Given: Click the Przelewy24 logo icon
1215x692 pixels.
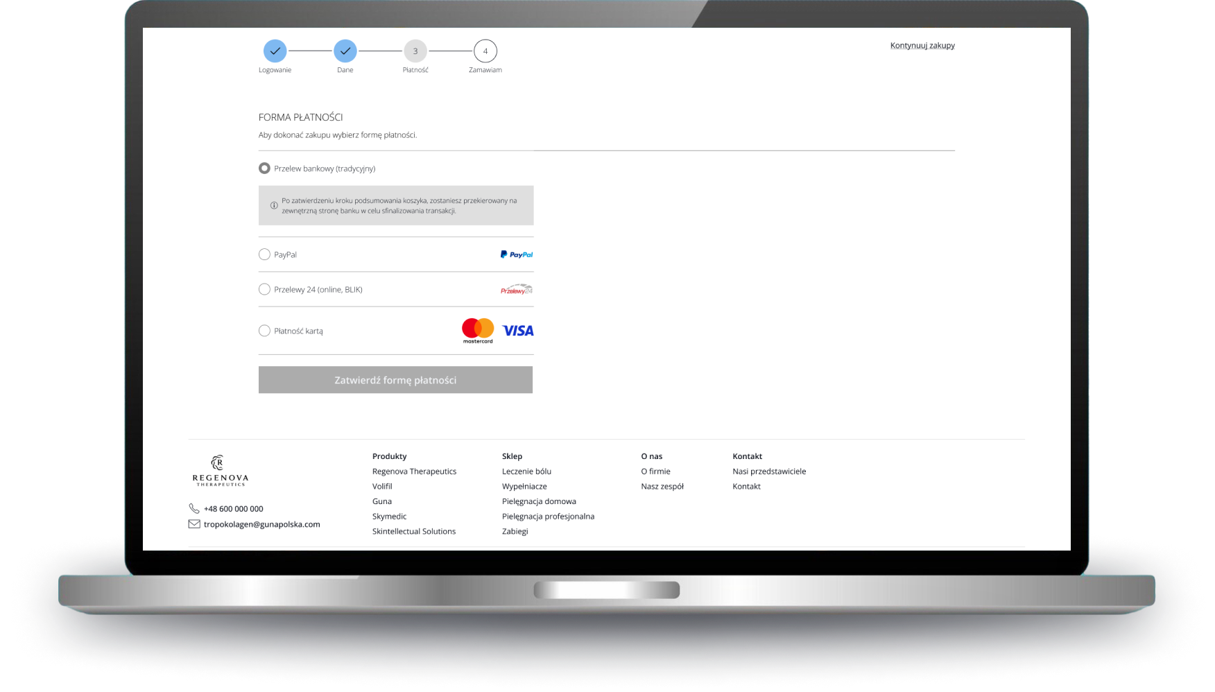Looking at the screenshot, I should tap(517, 289).
